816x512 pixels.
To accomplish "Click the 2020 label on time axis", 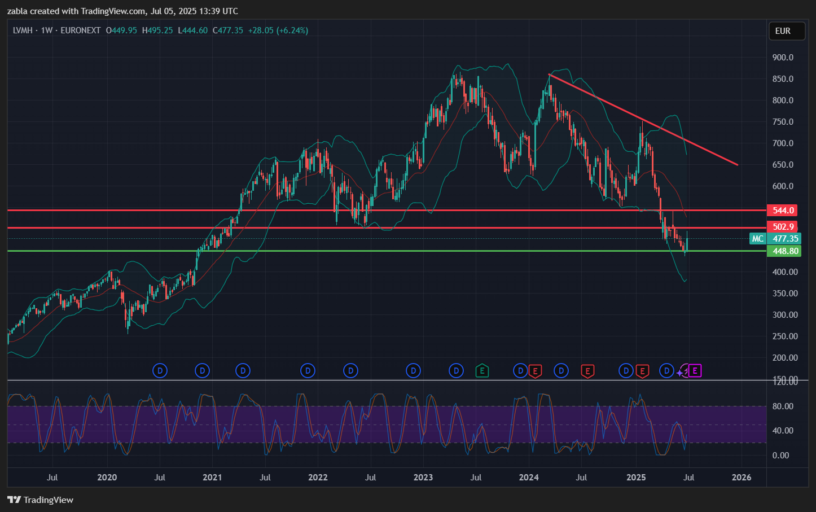I will pyautogui.click(x=107, y=478).
